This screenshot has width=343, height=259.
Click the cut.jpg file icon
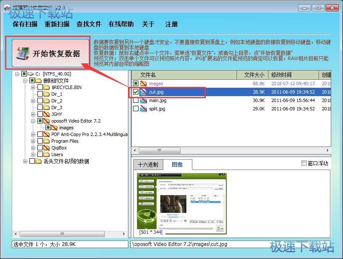point(144,92)
